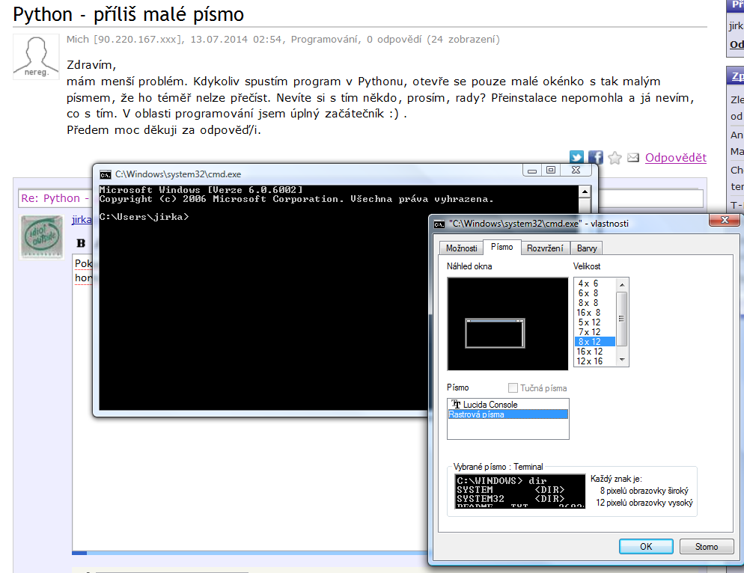Send post by email envelope icon
The height and width of the screenshot is (573, 744).
[633, 158]
